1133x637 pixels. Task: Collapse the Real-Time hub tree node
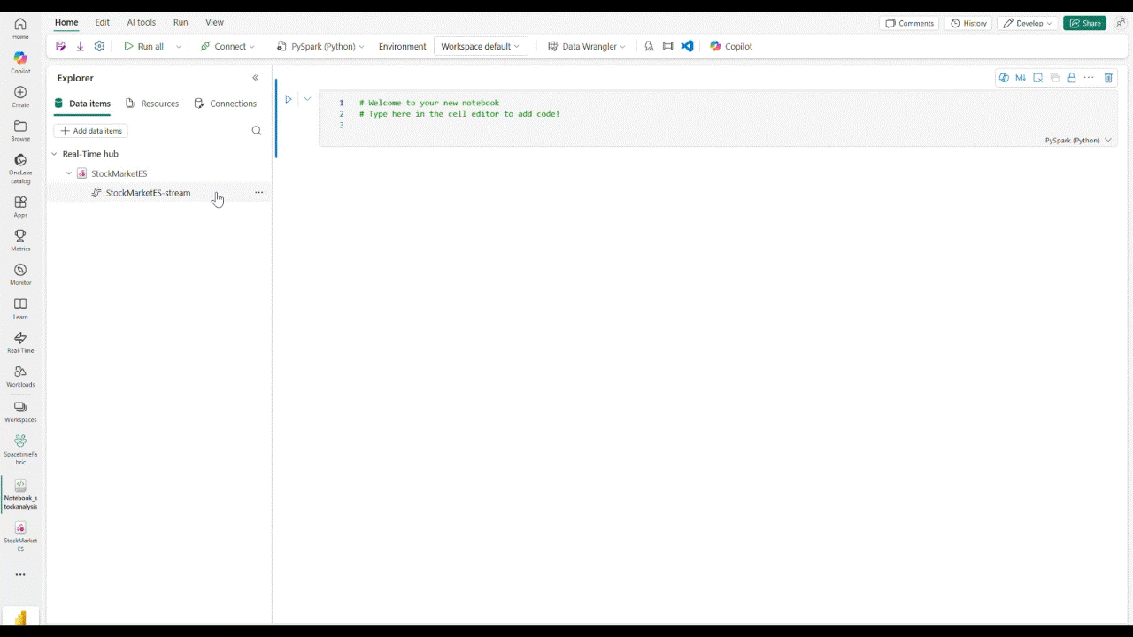54,153
